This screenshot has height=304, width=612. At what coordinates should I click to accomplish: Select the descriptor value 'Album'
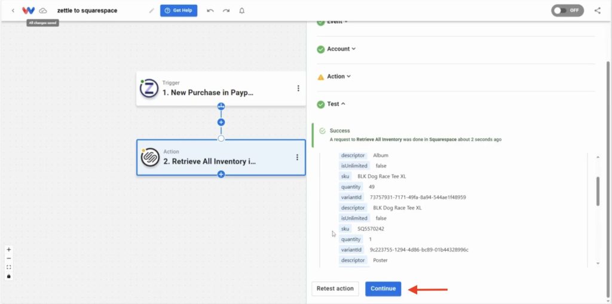pyautogui.click(x=381, y=155)
